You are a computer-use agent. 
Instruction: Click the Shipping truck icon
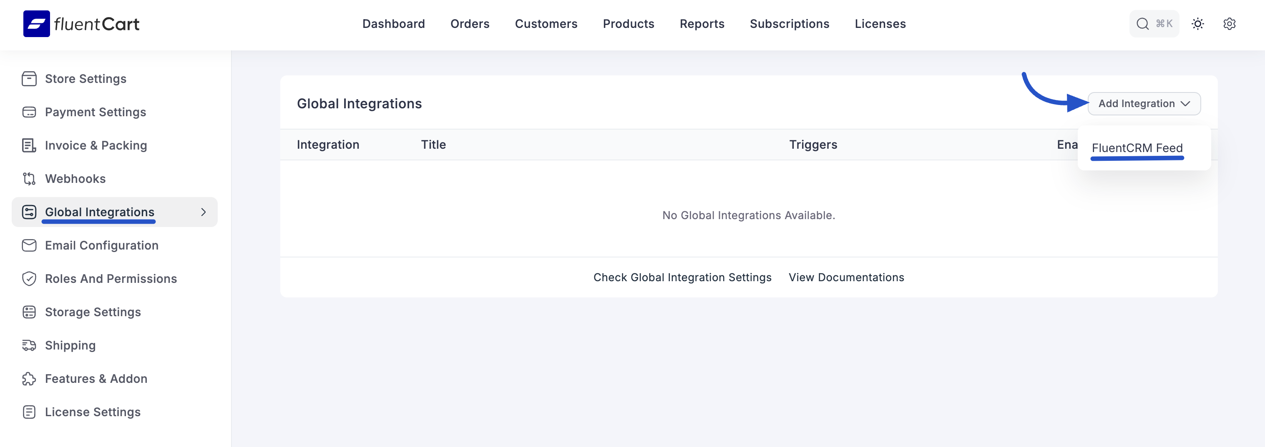tap(29, 345)
